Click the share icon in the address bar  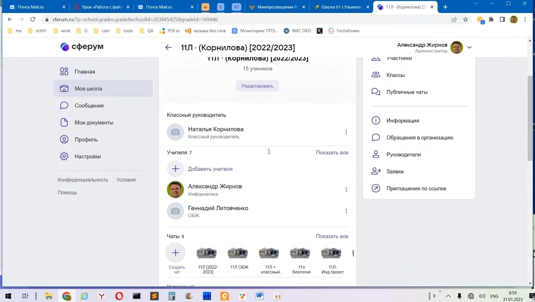point(454,19)
